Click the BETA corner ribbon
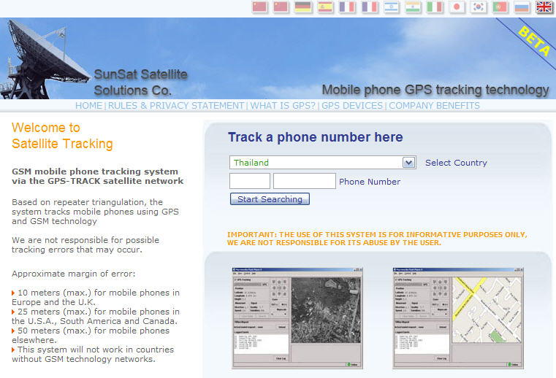This screenshot has width=556, height=378. point(533,42)
